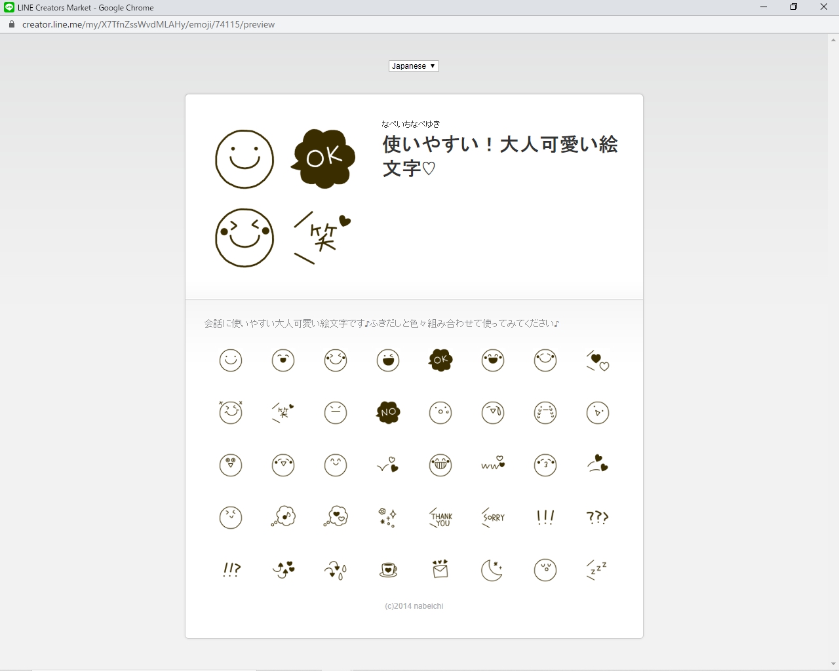This screenshot has width=839, height=671.
Task: Select the envelope with hearts emoji
Action: click(440, 569)
